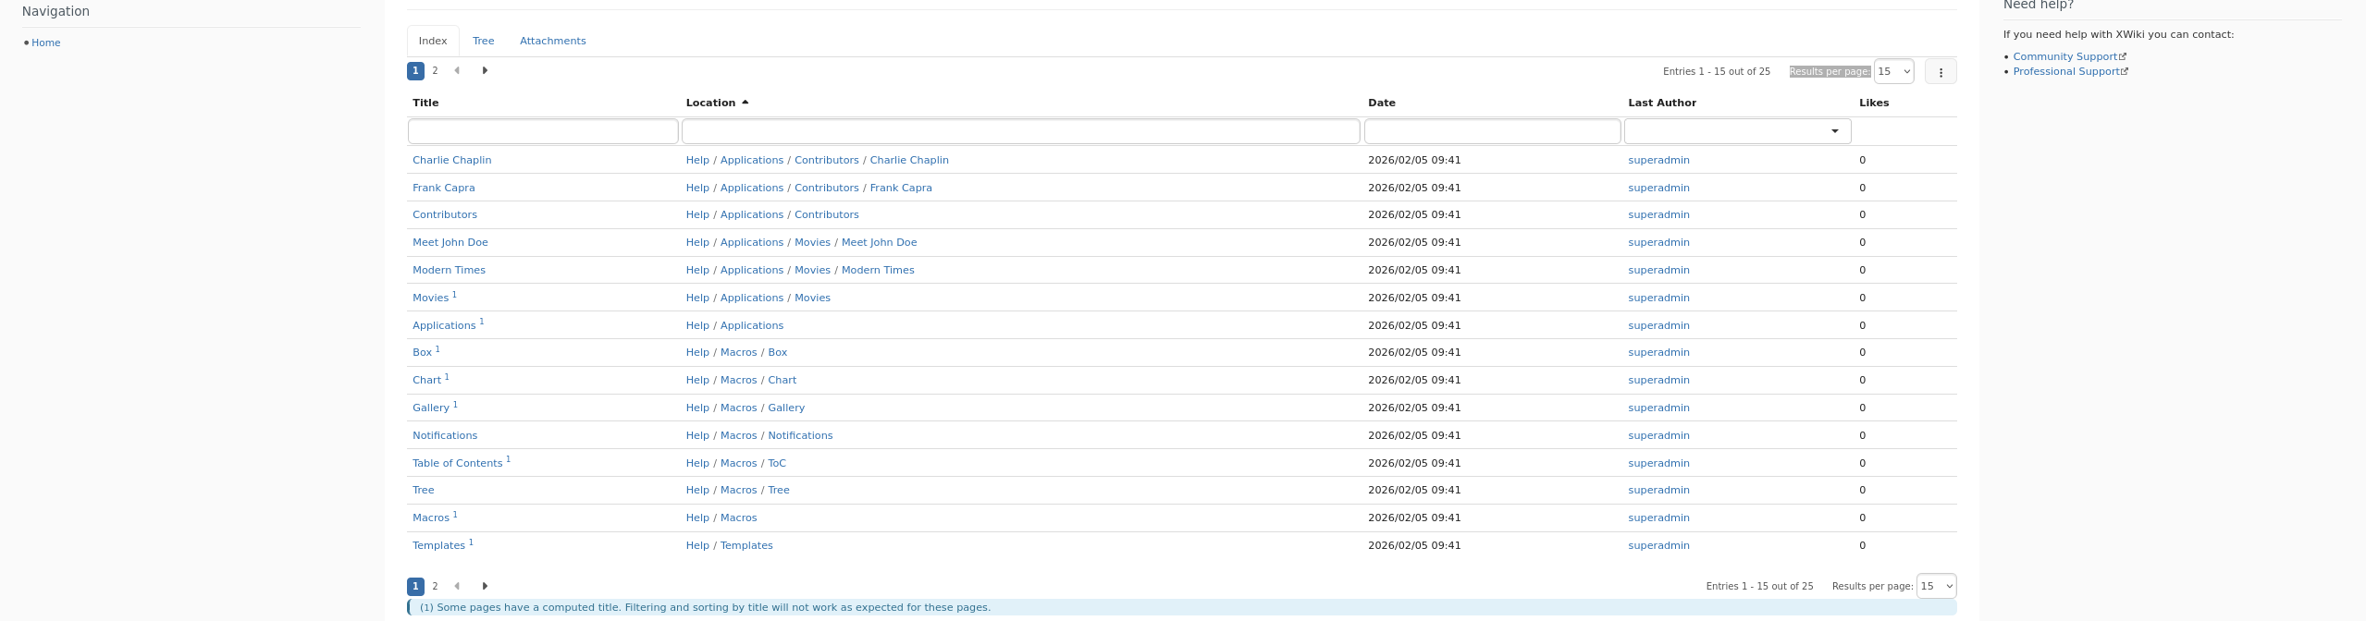Switch to the Tree tab
The width and height of the screenshot is (2366, 621).
[x=483, y=41]
